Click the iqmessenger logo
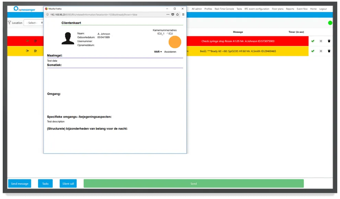This screenshot has height=199, width=340. click(x=24, y=9)
